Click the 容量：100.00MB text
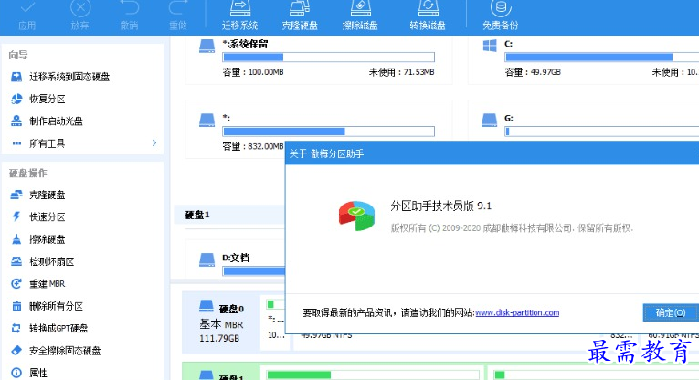The image size is (699, 380). click(253, 72)
